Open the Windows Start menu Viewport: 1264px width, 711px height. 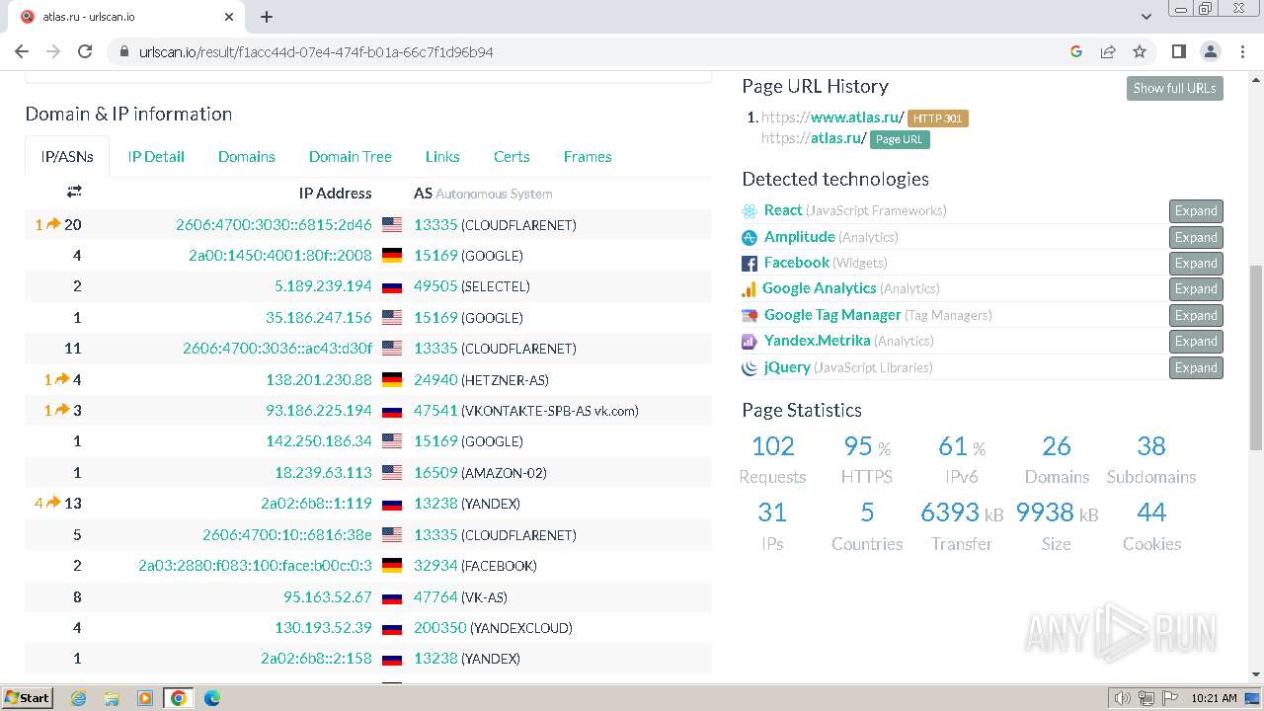tap(28, 697)
